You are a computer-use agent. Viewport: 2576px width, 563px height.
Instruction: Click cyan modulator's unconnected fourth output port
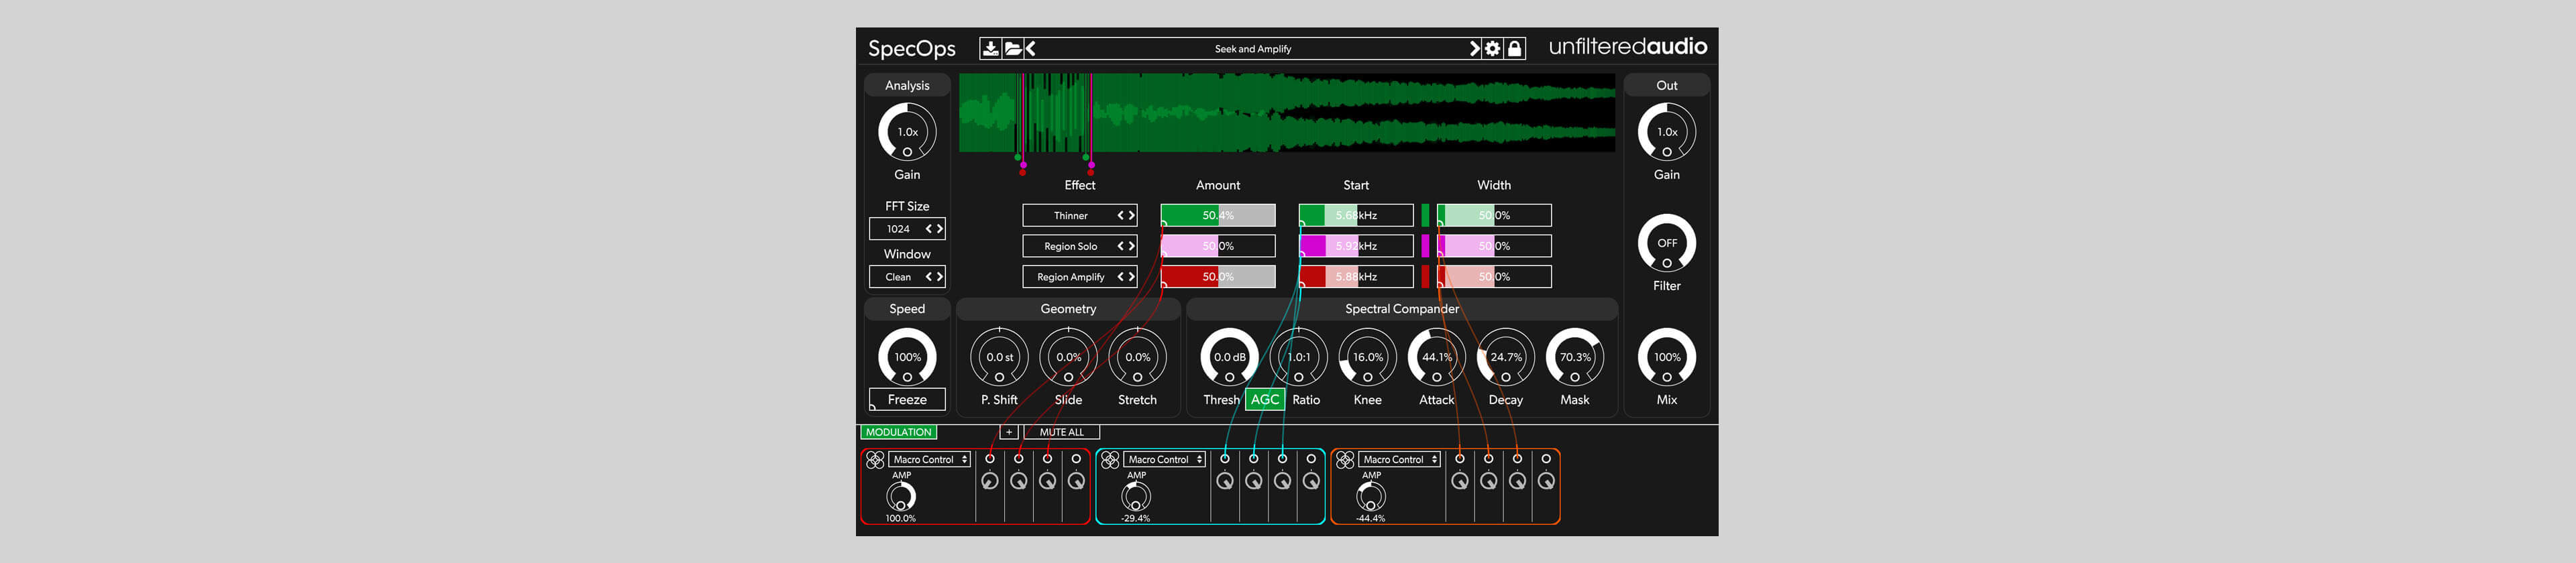click(1311, 459)
